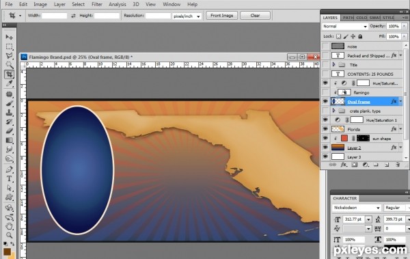The image size is (410, 259).
Task: Select the Crop tool in toolbox
Action: [x=9, y=74]
